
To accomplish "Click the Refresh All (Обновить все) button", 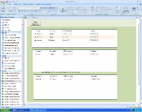I will 63,9.
